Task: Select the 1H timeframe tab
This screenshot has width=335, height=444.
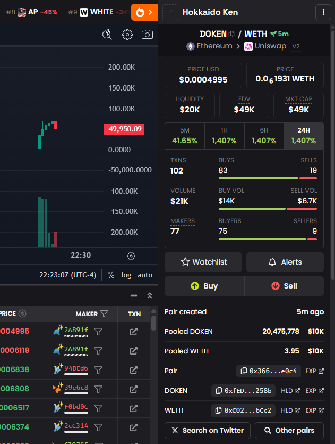Action: [224, 136]
